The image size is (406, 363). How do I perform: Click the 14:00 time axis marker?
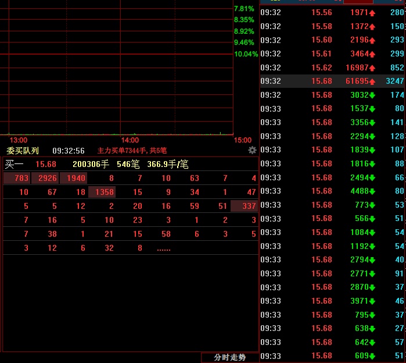click(130, 140)
